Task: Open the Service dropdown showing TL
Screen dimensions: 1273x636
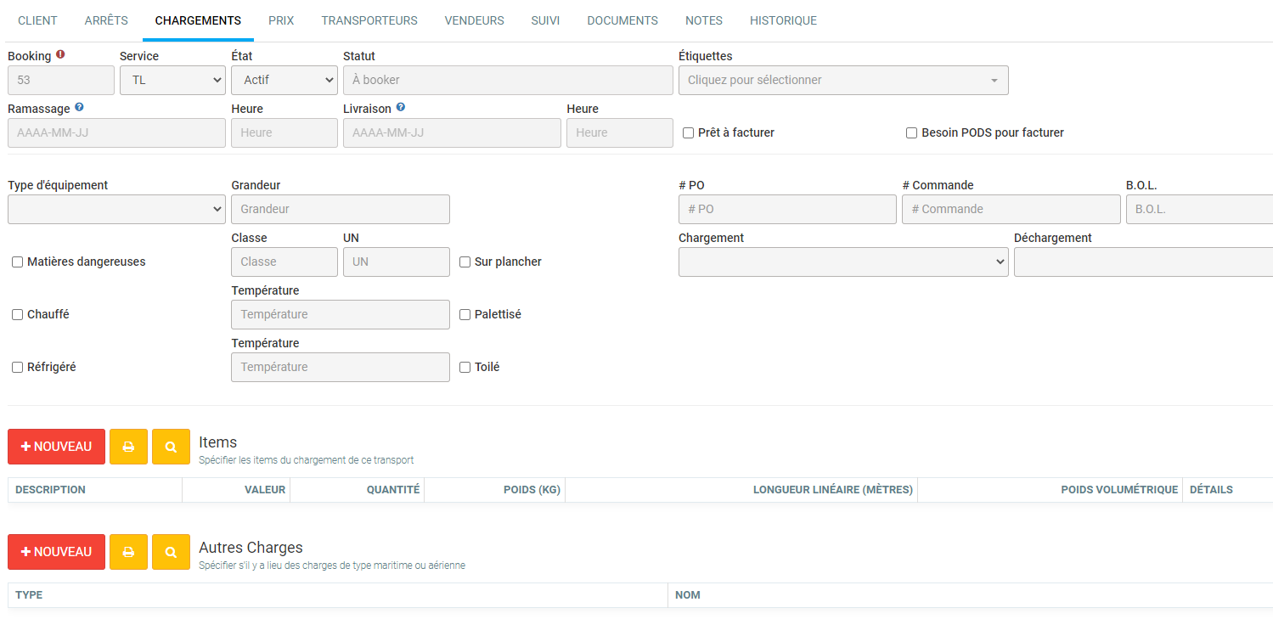Action: [172, 80]
